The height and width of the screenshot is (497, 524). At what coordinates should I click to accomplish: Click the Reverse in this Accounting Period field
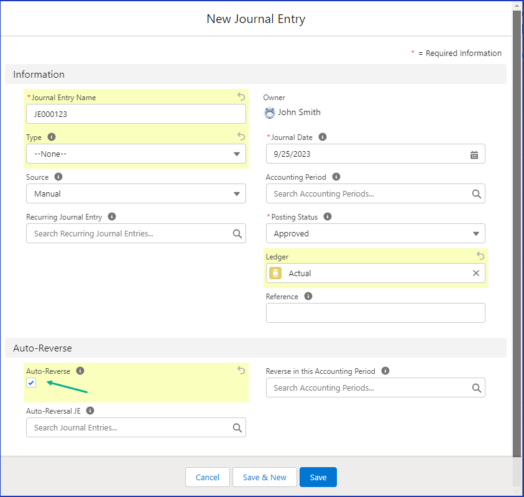[370, 388]
